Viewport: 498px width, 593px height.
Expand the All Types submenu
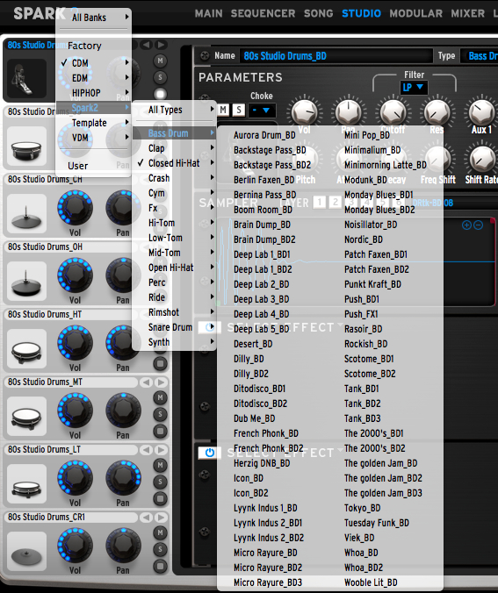click(174, 110)
